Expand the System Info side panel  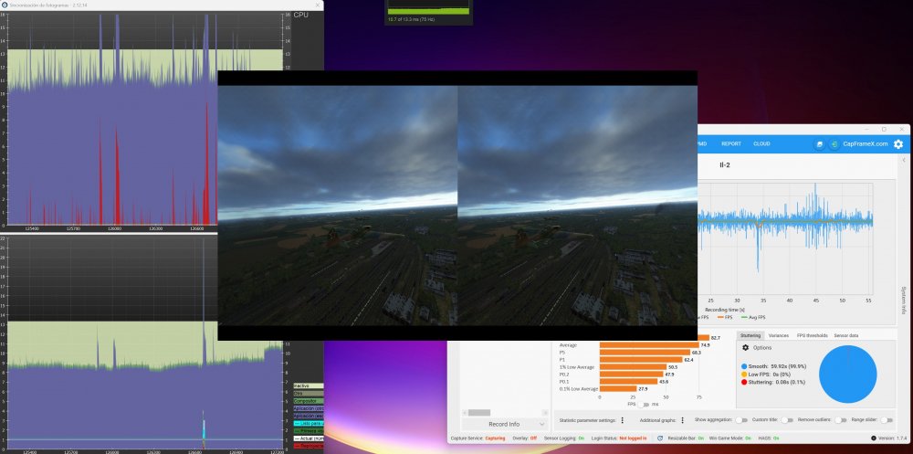click(x=903, y=301)
